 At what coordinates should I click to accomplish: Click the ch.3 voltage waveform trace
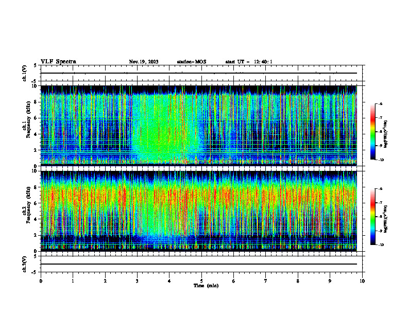coord(199,264)
